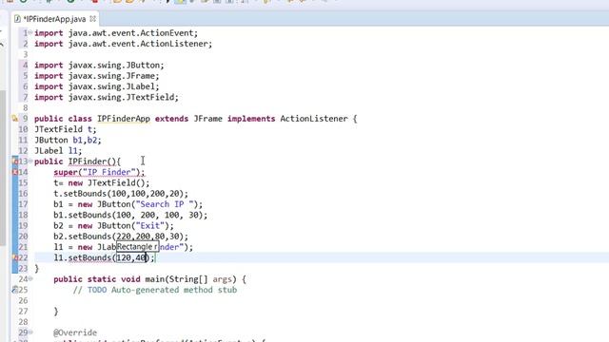
Task: Collapse the IPFinder constructor fold at line 13
Action: tap(30, 161)
